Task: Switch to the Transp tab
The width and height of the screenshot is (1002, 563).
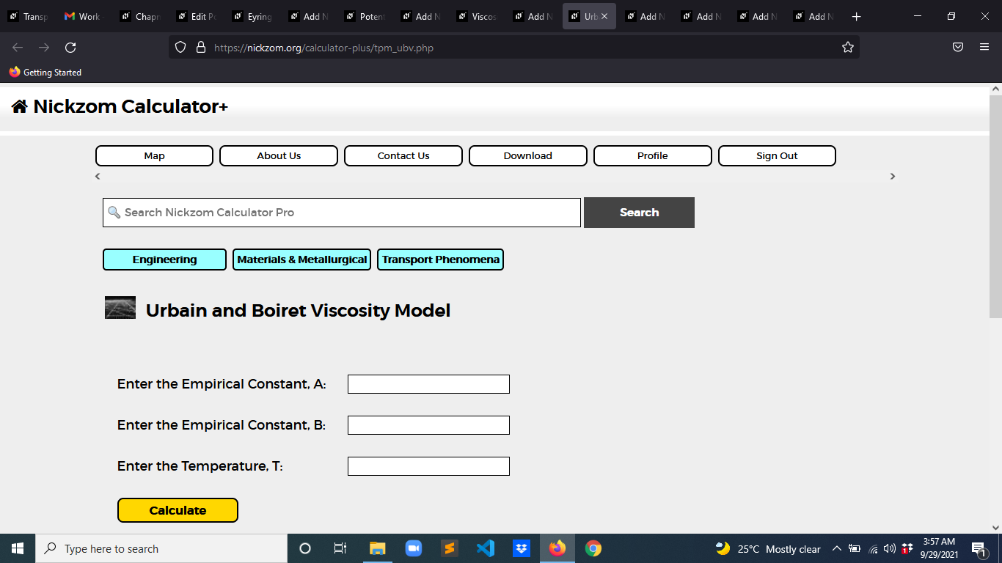Action: [27, 16]
